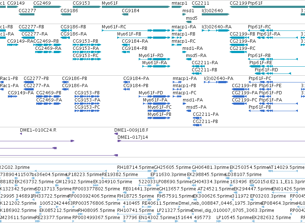Open the msd1-RA transcript label
Screen dimensions: 305x223
(192, 48)
